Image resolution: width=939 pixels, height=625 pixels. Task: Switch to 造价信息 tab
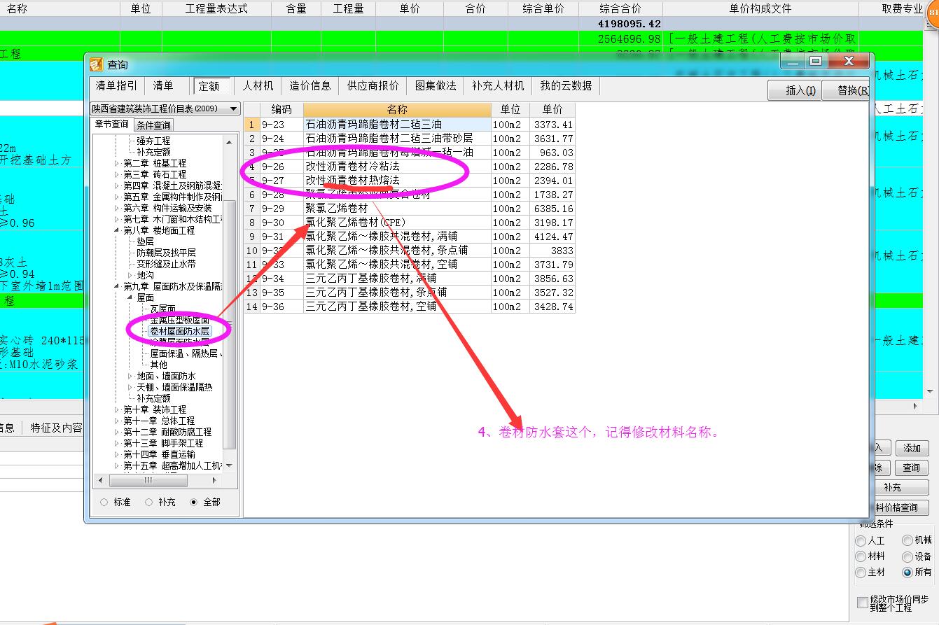click(310, 85)
